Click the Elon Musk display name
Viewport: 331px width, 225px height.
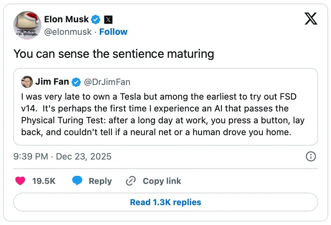pyautogui.click(x=66, y=19)
